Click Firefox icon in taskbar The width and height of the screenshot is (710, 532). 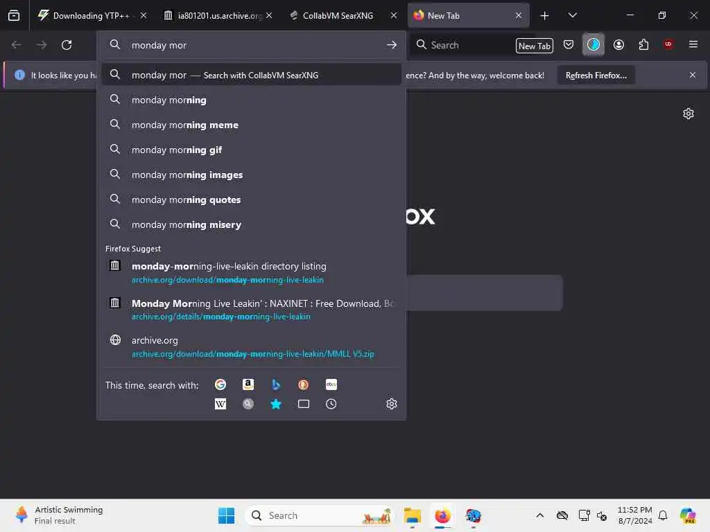(442, 515)
